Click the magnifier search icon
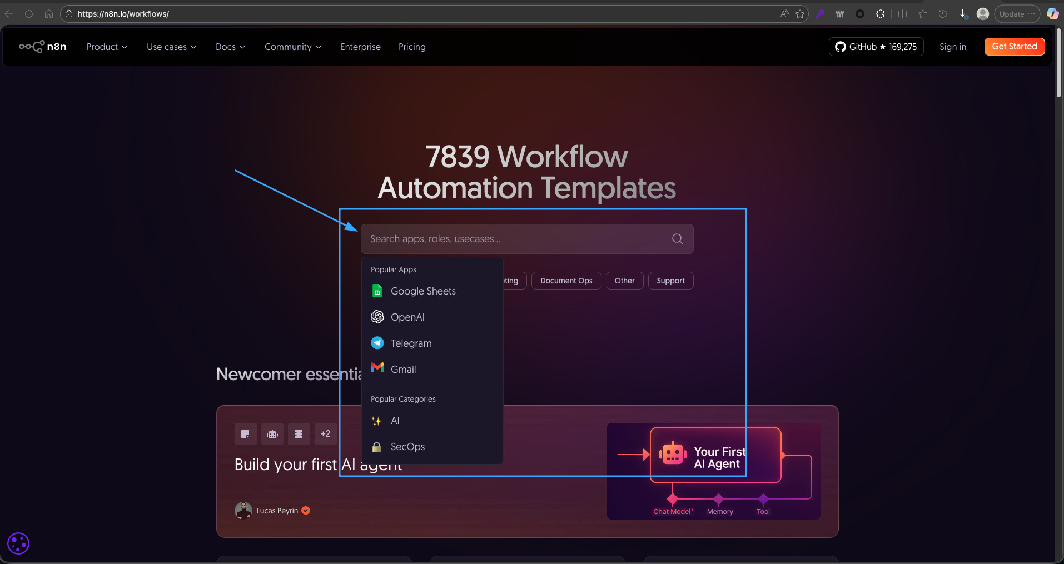The height and width of the screenshot is (564, 1064). [x=677, y=239]
